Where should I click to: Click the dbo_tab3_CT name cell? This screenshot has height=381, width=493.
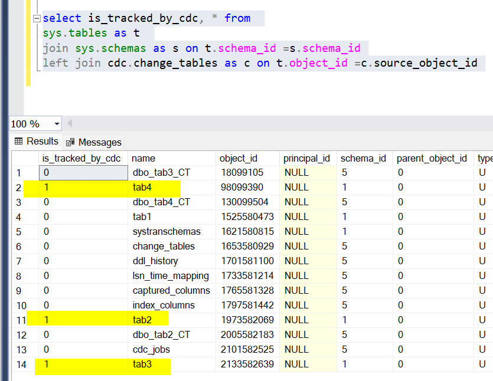[x=172, y=173]
